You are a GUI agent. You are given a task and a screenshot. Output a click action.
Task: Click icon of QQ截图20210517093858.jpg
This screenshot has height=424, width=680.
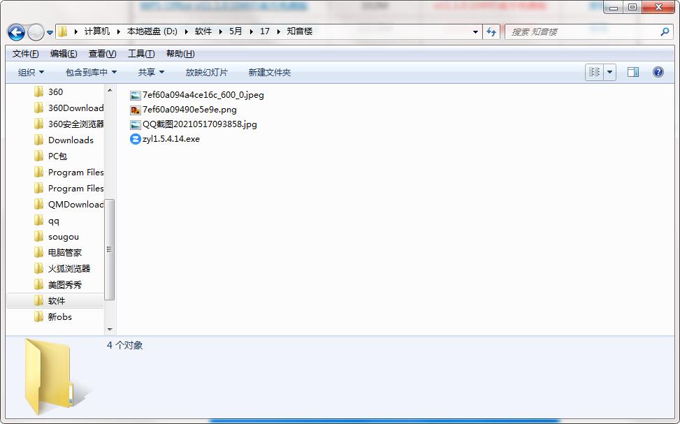(x=136, y=125)
